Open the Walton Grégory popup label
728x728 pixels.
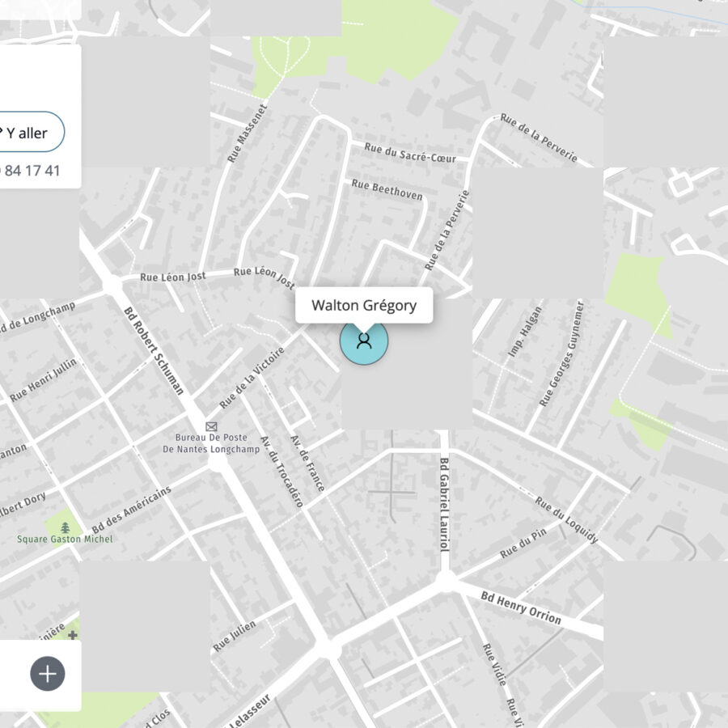(x=364, y=305)
